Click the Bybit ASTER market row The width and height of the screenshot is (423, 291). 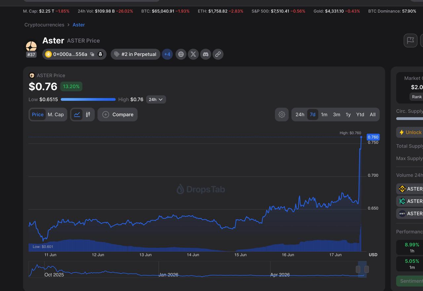click(410, 214)
